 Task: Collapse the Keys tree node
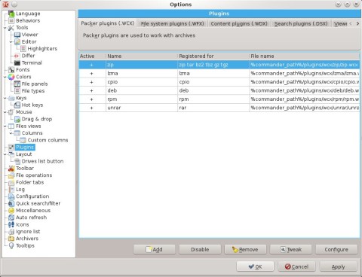[5, 98]
